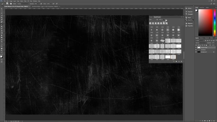Open the Preset Manager icon in Brush Presets
This screenshot has width=217, height=122.
click(x=176, y=61)
